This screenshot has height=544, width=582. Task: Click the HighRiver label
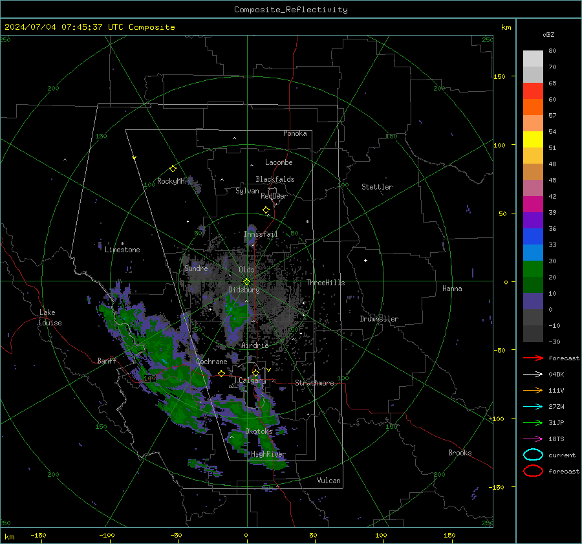[268, 454]
